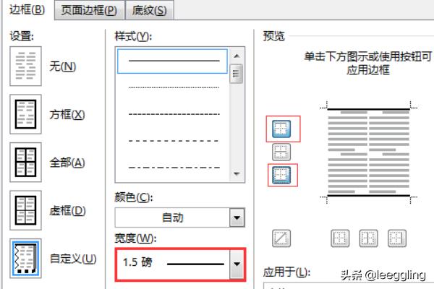Image resolution: width=434 pixels, height=289 pixels.
Task: Toggle the bottom border button in preview
Action: pyautogui.click(x=281, y=175)
